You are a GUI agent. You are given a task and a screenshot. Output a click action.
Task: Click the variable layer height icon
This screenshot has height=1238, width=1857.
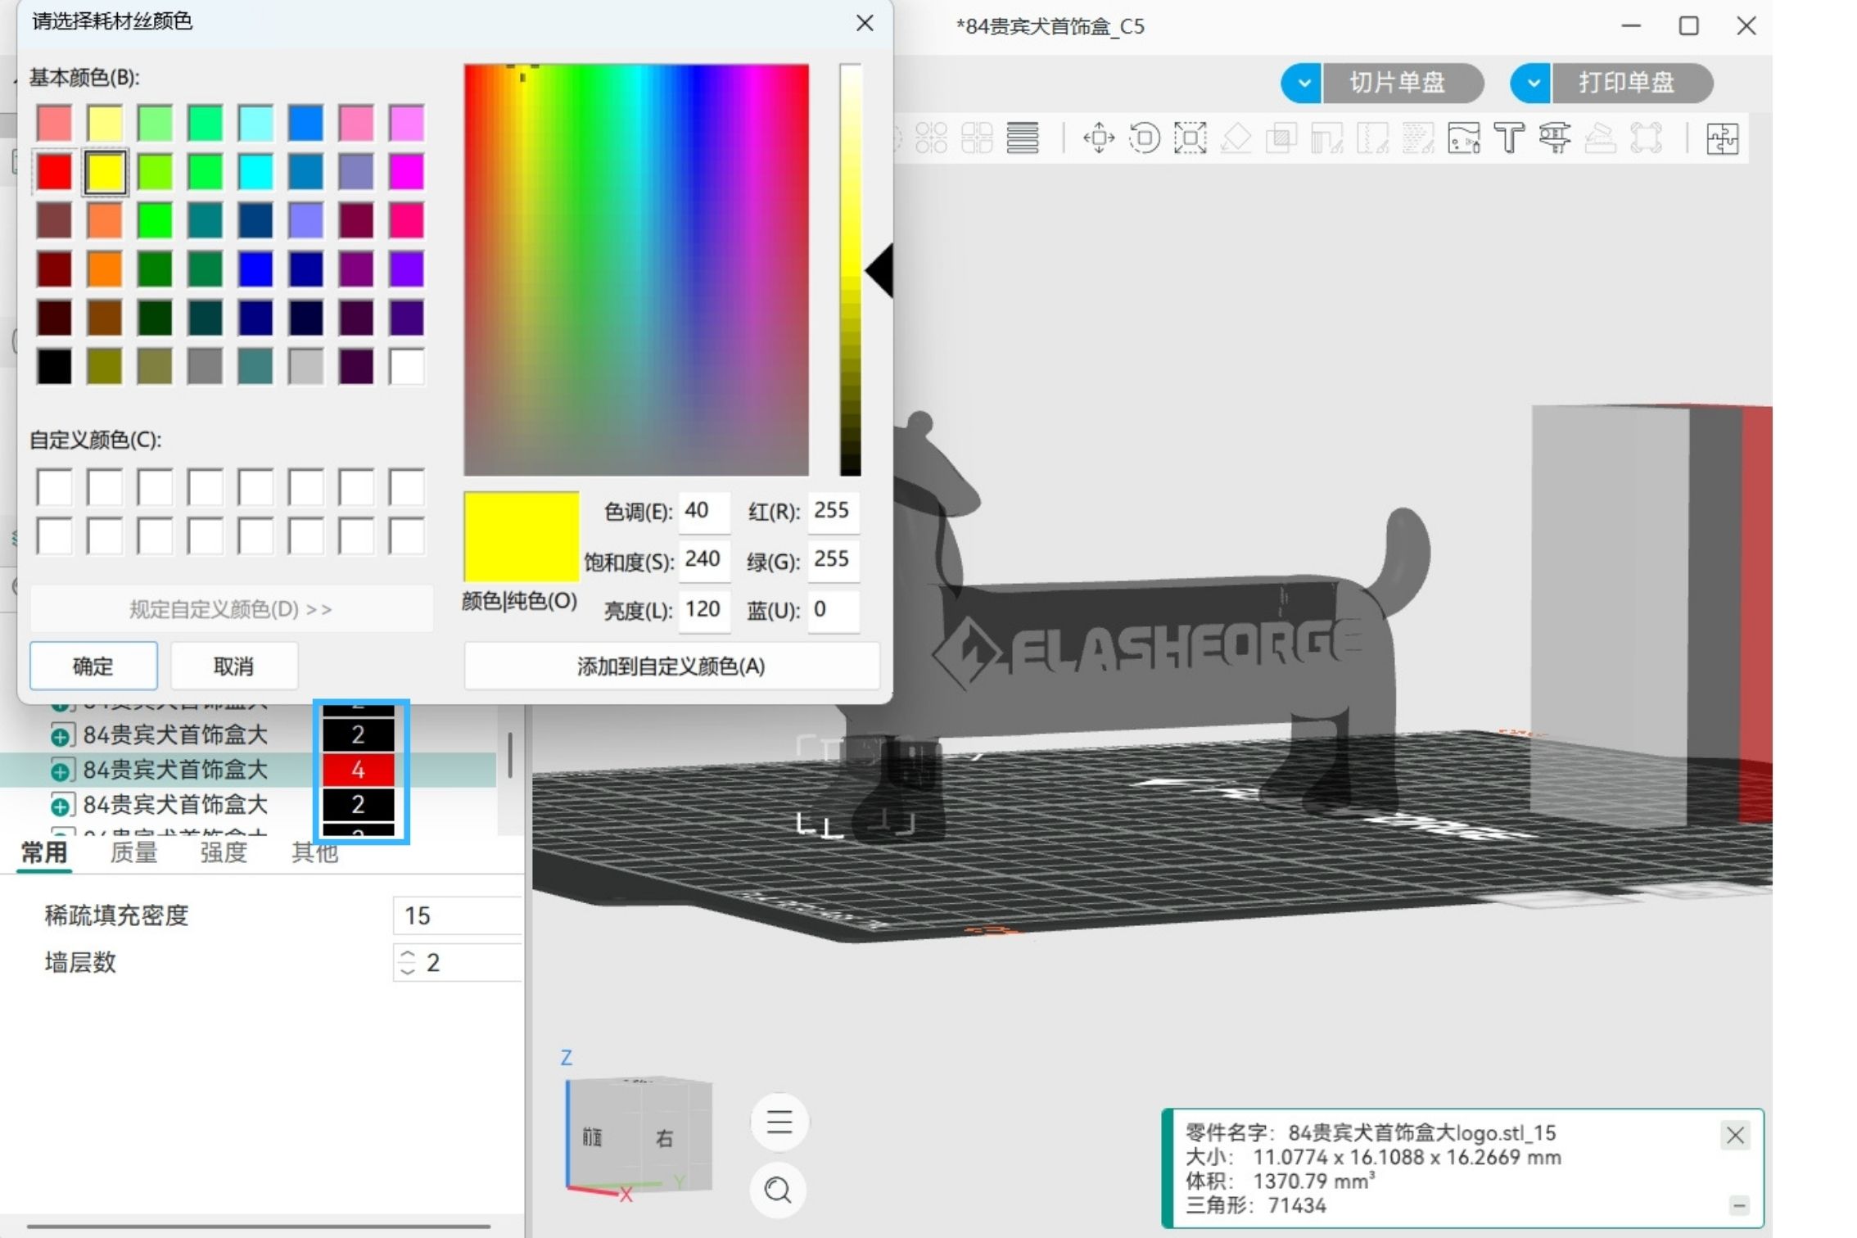pos(1023,138)
